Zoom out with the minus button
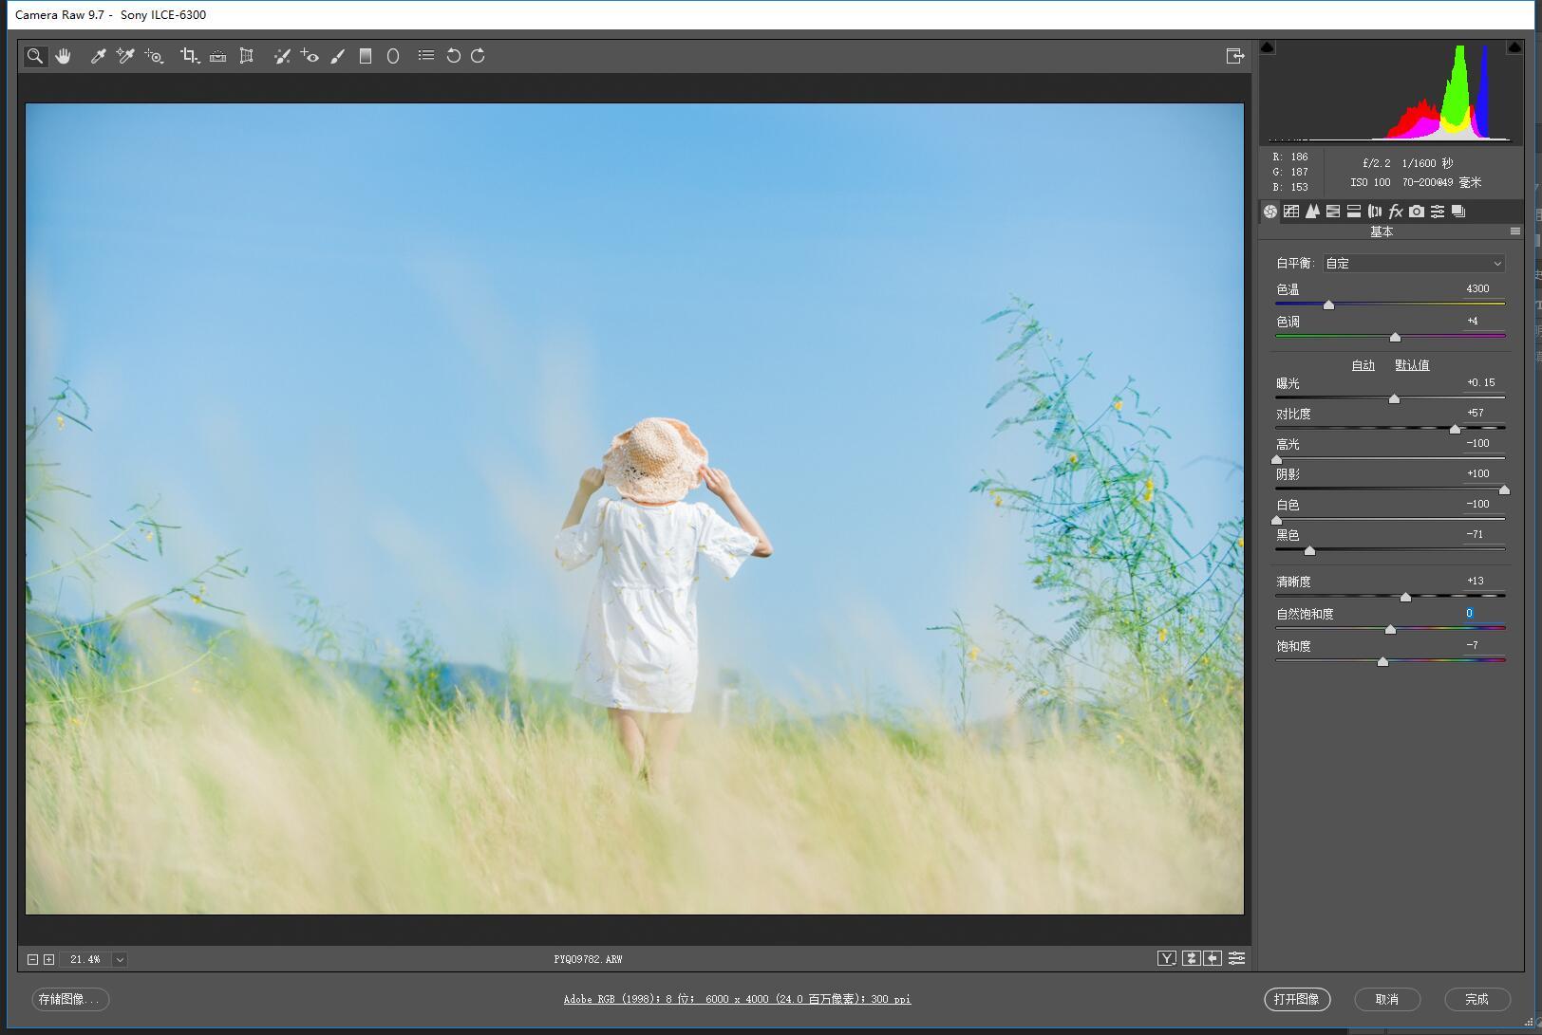 32,959
